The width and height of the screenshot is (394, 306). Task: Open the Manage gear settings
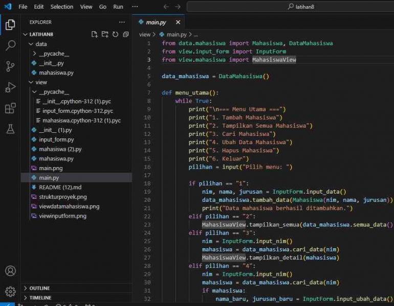click(x=10, y=292)
